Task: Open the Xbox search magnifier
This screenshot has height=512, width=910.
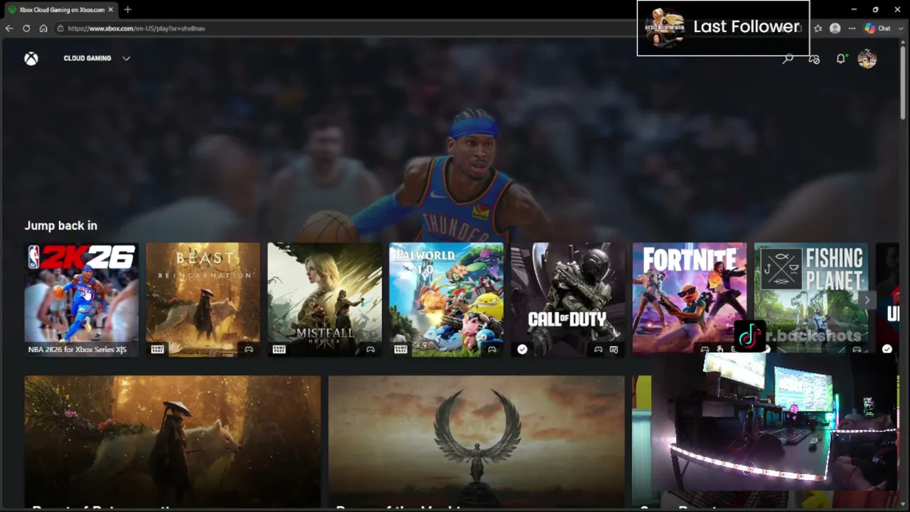Action: (788, 59)
